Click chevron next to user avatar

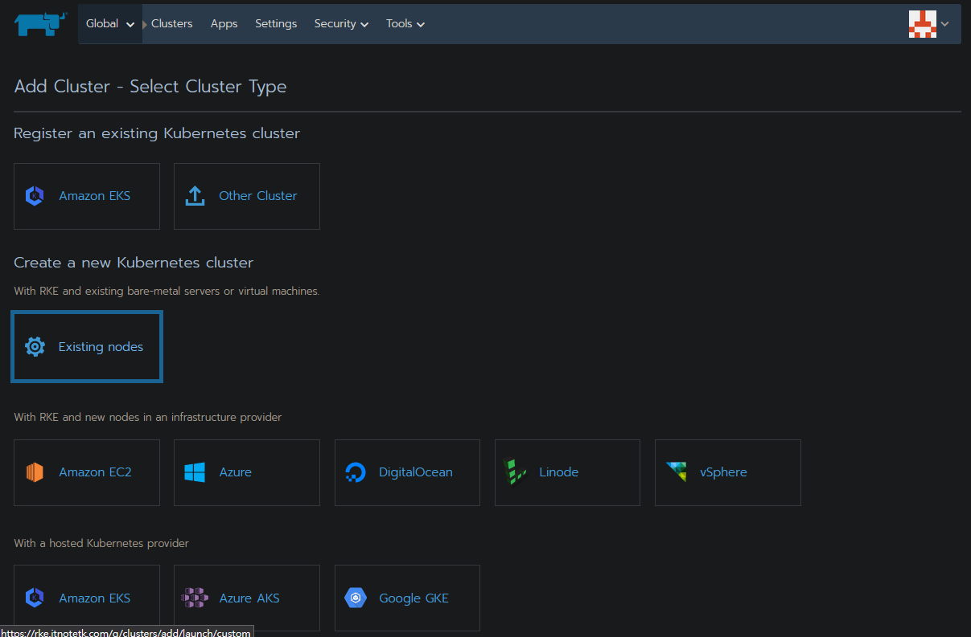point(944,24)
